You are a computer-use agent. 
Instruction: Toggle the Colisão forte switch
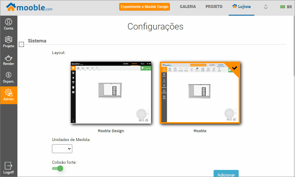pos(58,168)
